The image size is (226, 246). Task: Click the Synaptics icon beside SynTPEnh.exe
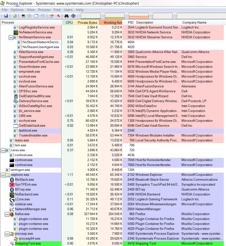(12, 185)
